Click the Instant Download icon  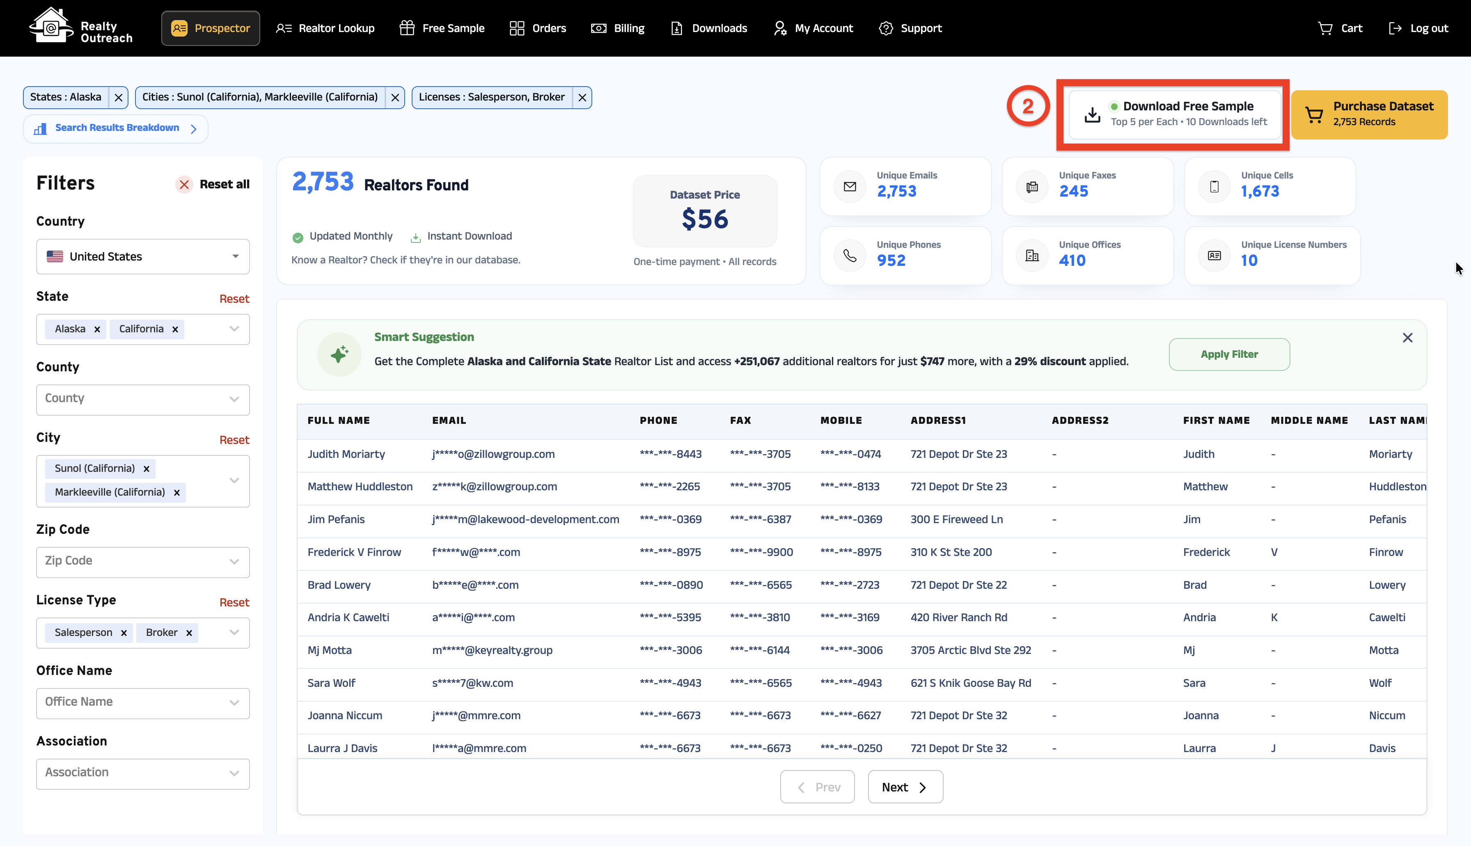coord(415,237)
